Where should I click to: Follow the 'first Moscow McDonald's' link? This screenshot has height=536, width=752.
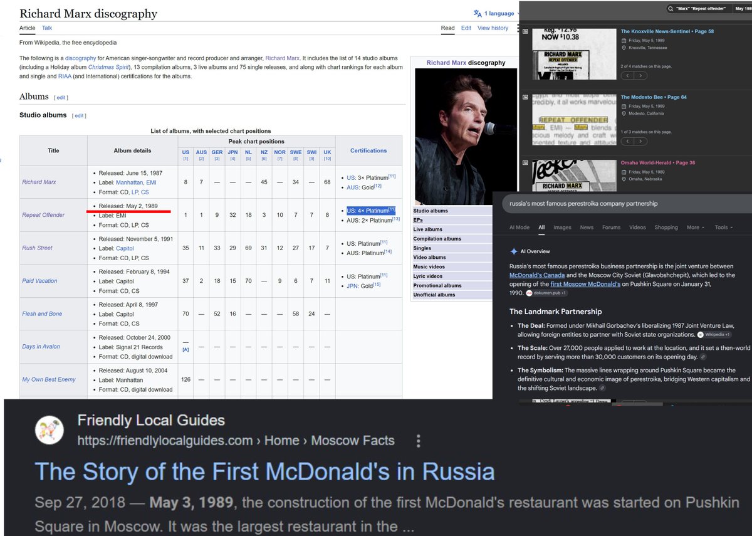click(585, 284)
